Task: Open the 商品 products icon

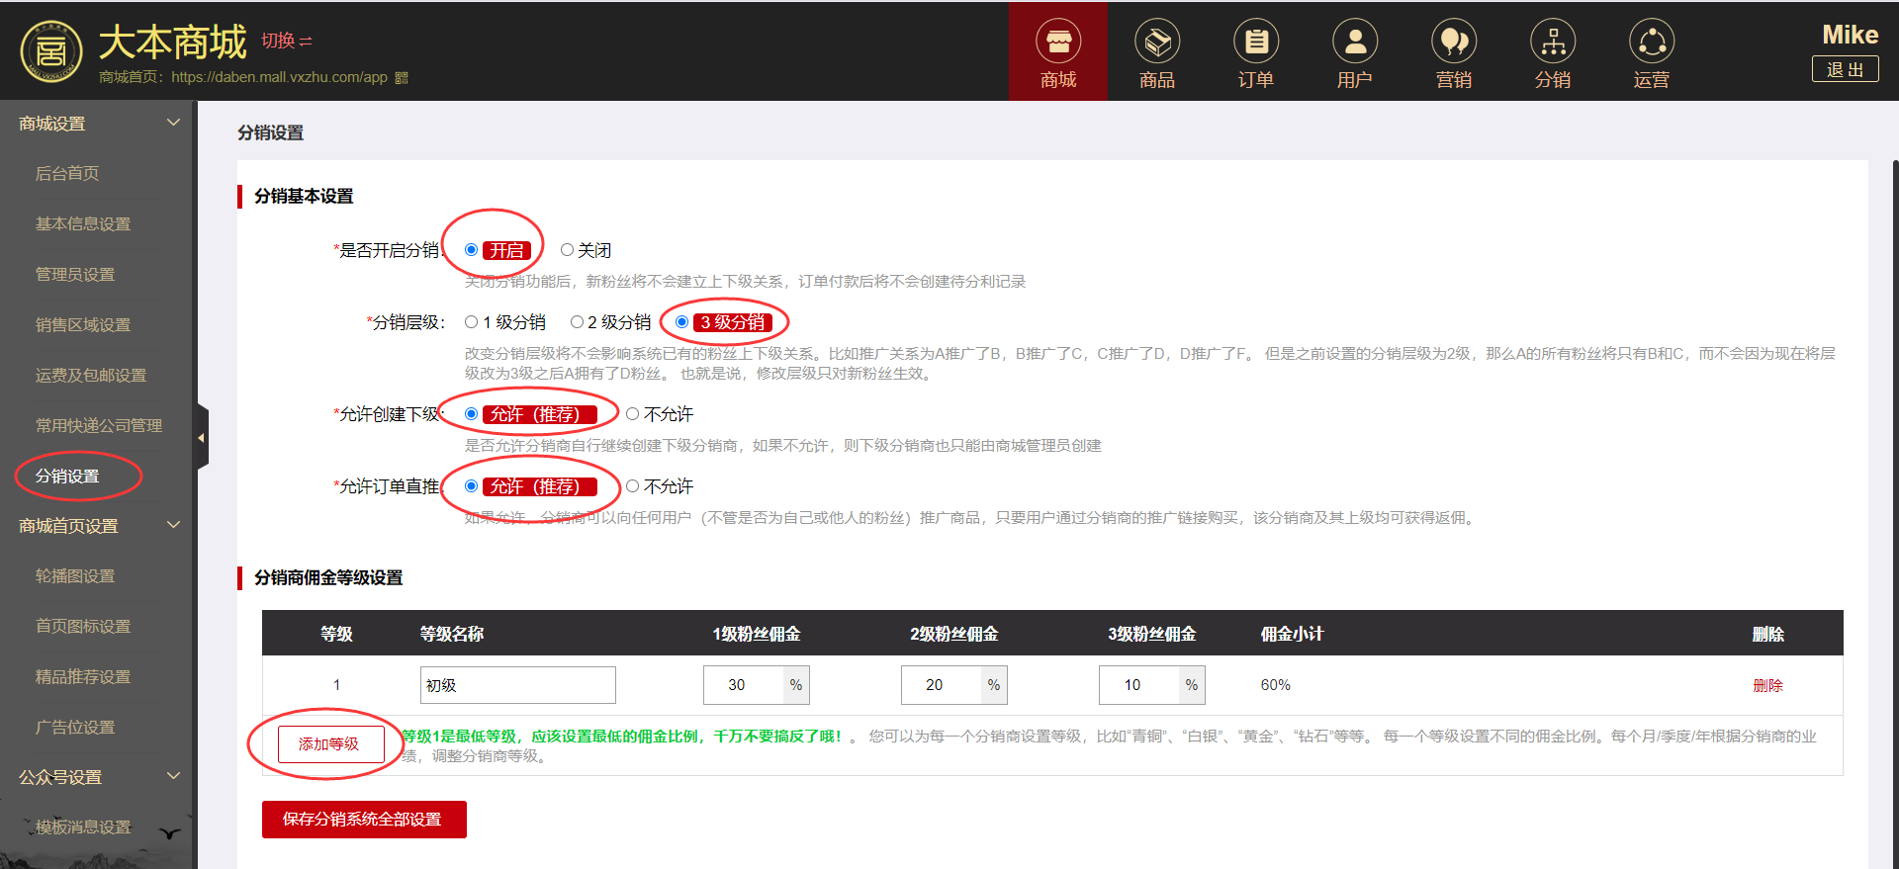Action: [1156, 43]
